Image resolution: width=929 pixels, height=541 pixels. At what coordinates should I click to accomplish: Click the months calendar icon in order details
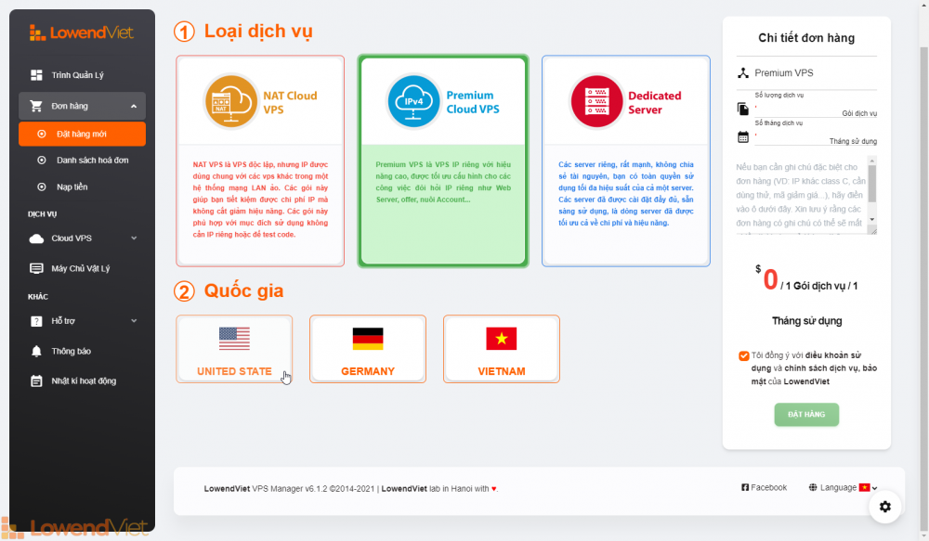(743, 137)
